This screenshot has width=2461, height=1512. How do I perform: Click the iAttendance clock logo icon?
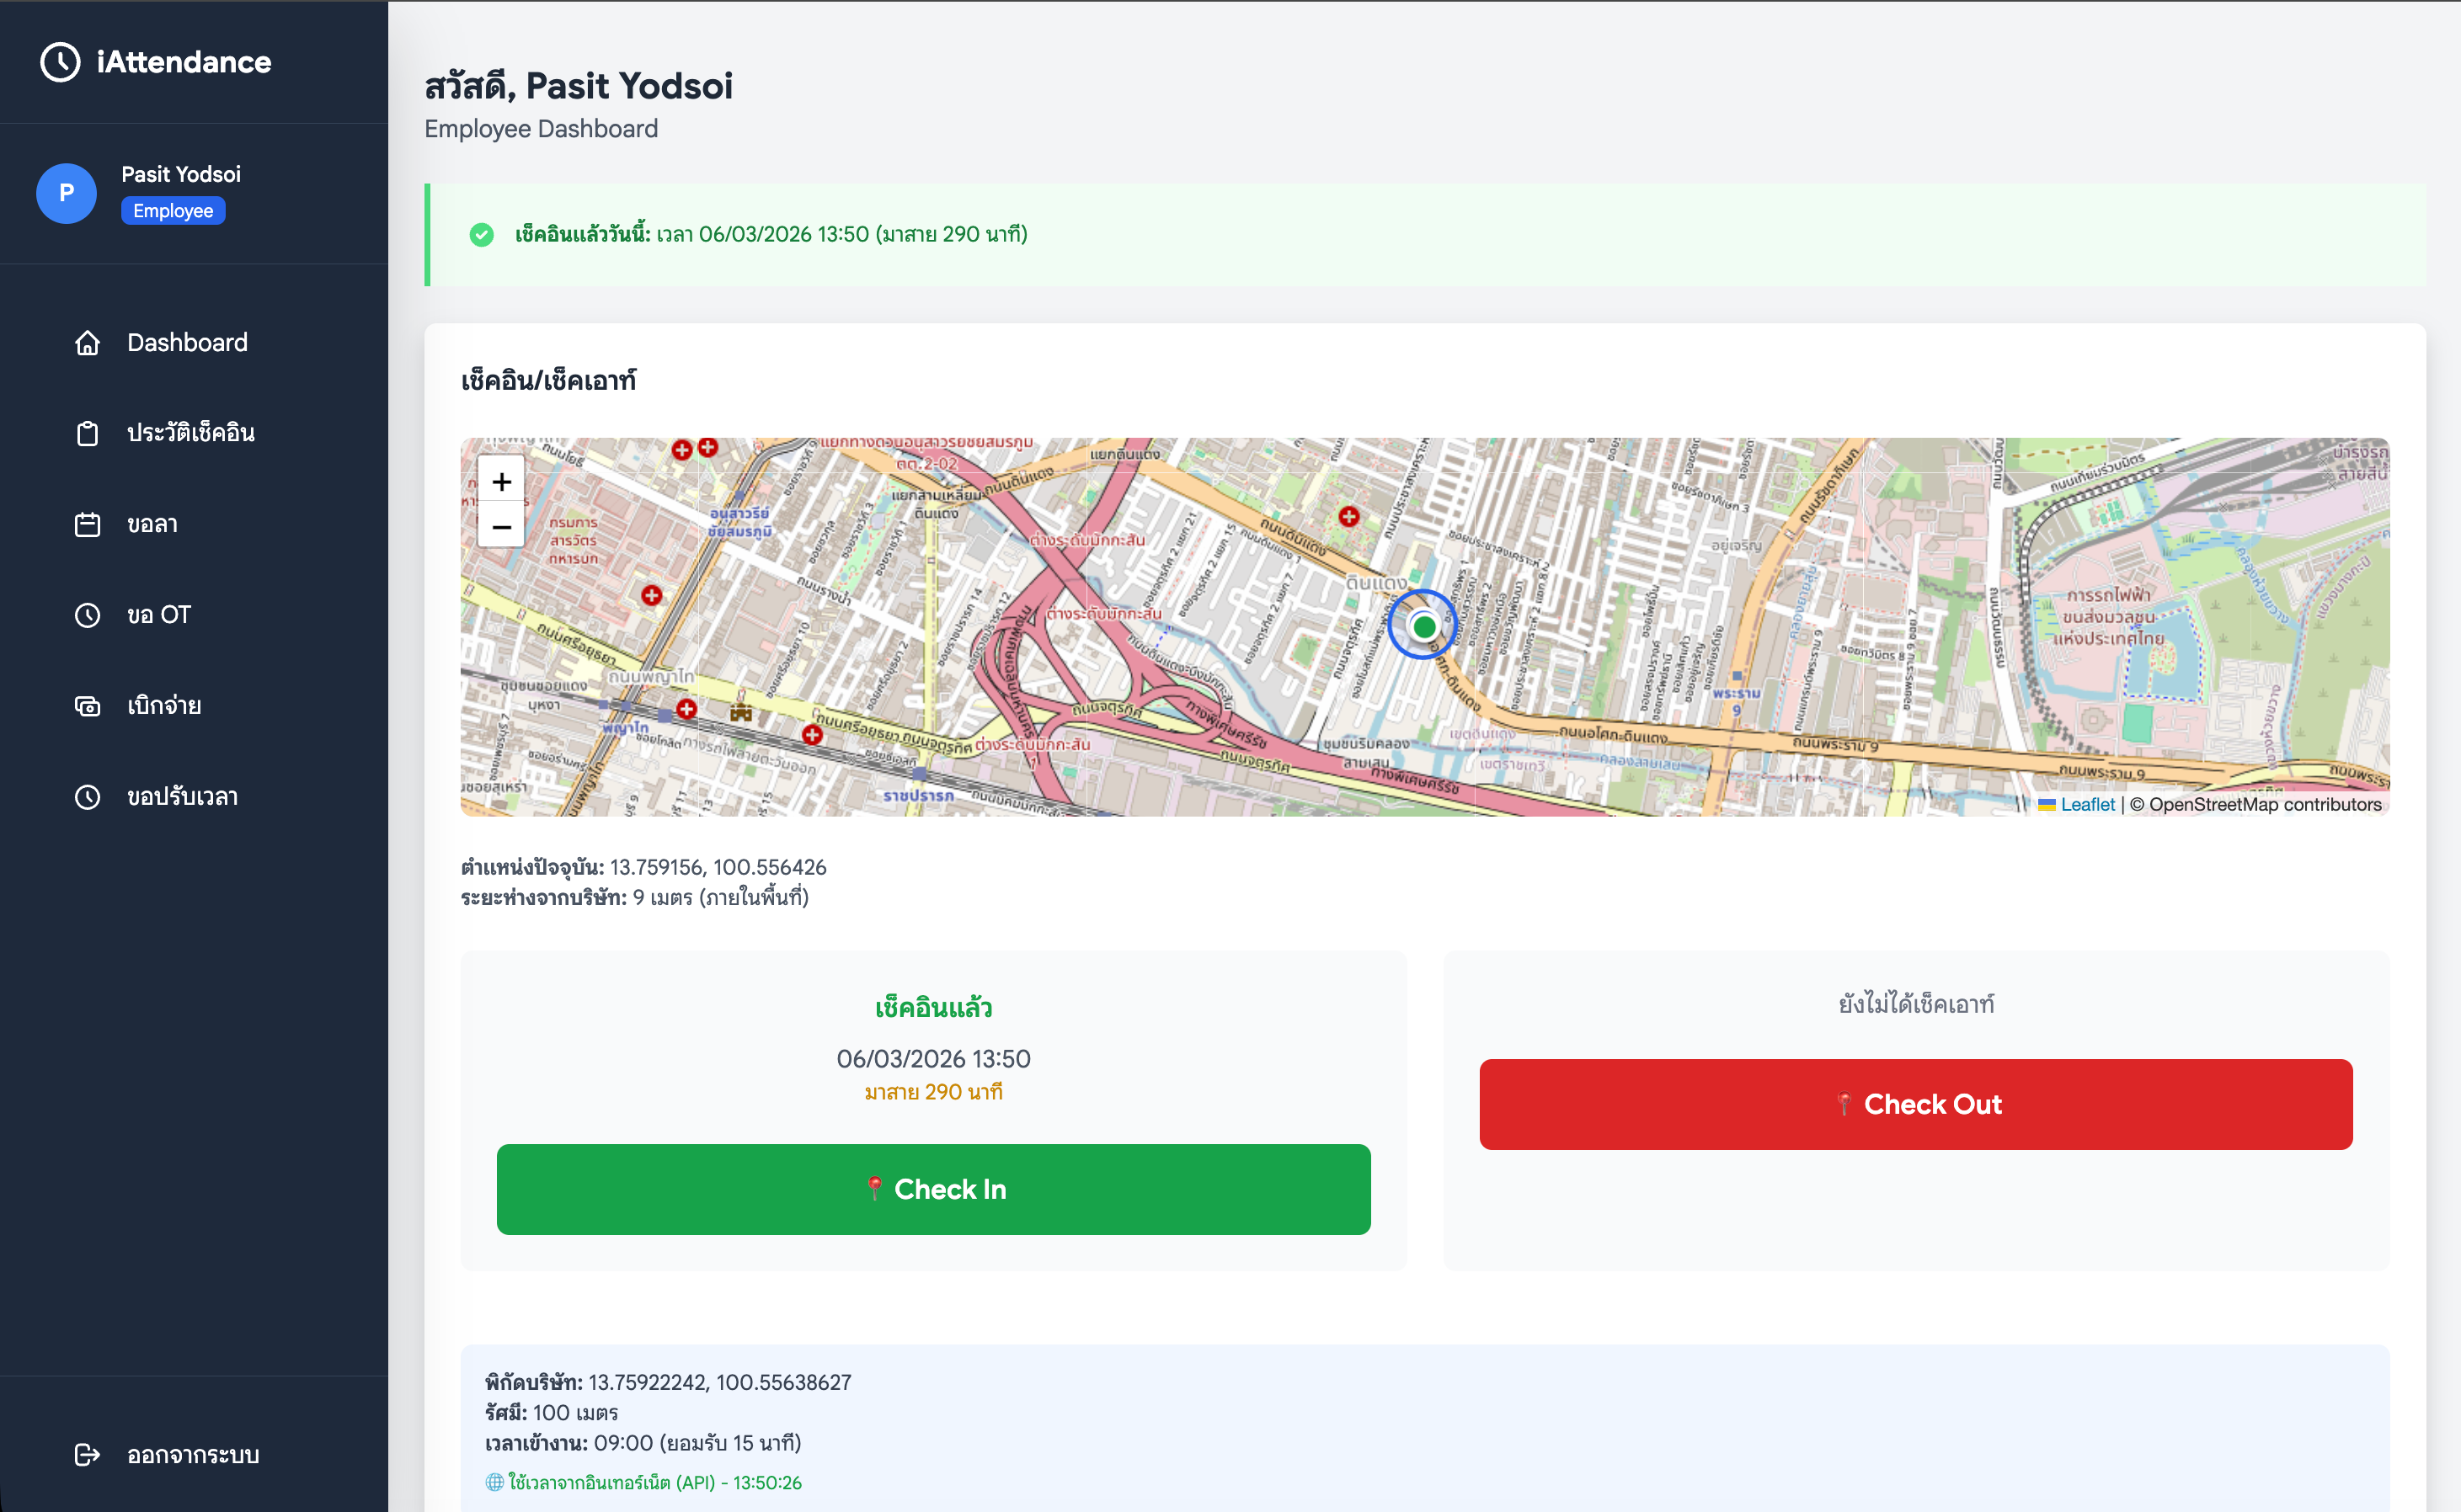tap(60, 62)
